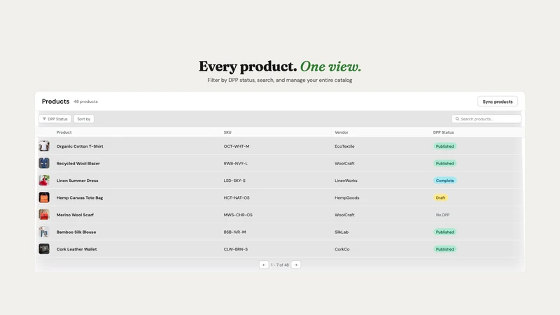Click Complete badge for Linen Summer Dress
Image resolution: width=560 pixels, height=315 pixels.
point(444,181)
